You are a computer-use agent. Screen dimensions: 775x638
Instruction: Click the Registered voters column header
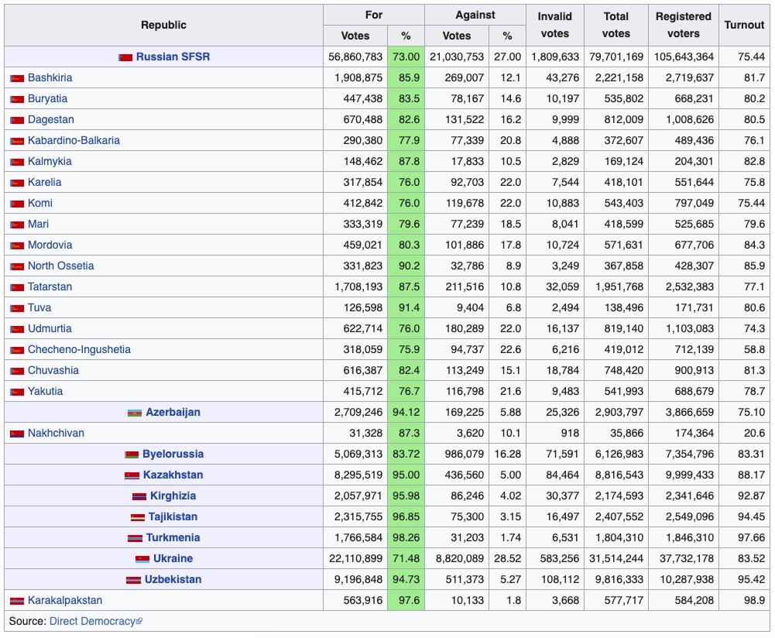(684, 26)
